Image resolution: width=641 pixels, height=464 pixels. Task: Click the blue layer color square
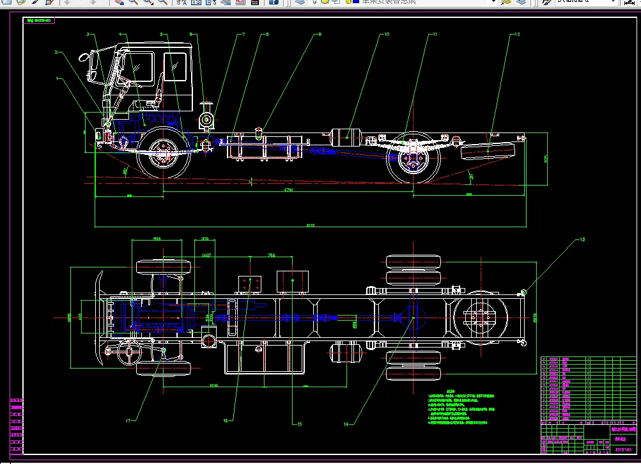356,2
